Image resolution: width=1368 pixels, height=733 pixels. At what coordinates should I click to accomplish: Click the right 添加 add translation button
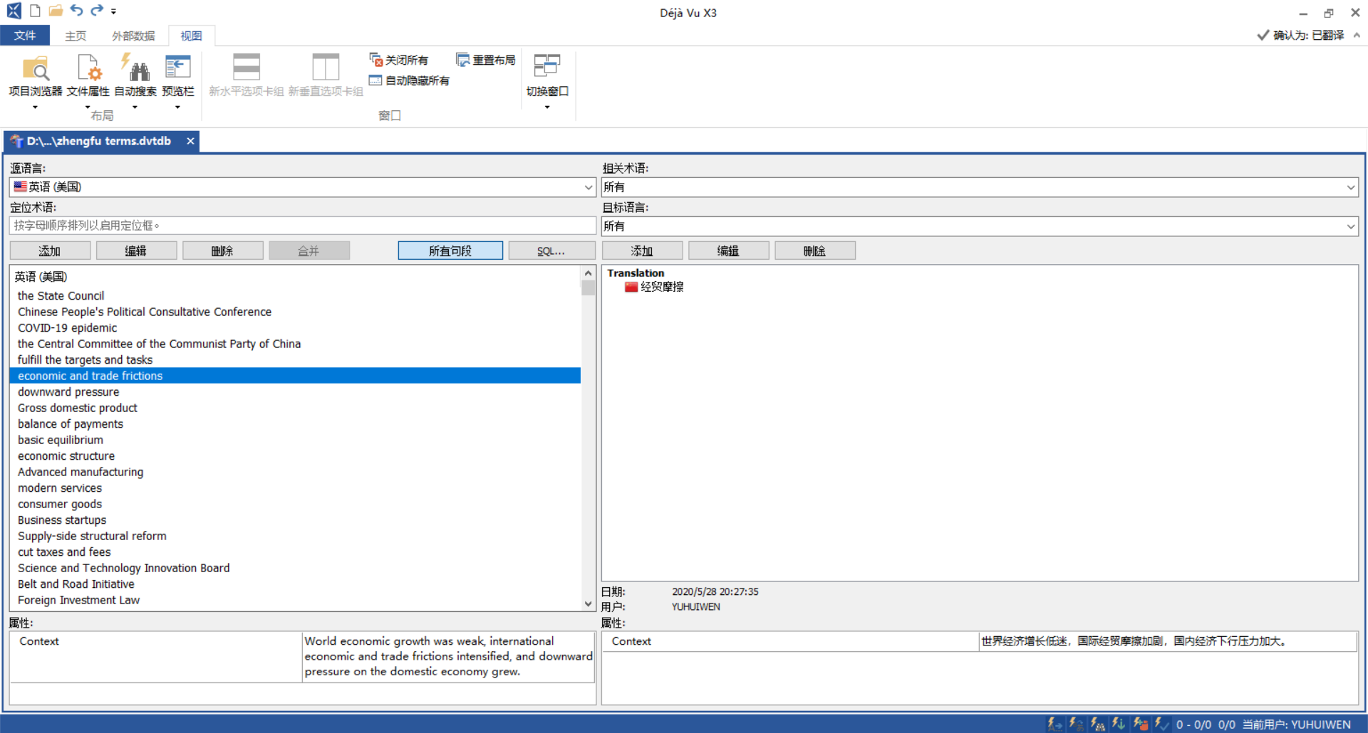pyautogui.click(x=642, y=251)
